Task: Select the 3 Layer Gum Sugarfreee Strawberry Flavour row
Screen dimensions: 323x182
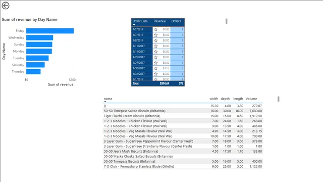Action: 183,146
